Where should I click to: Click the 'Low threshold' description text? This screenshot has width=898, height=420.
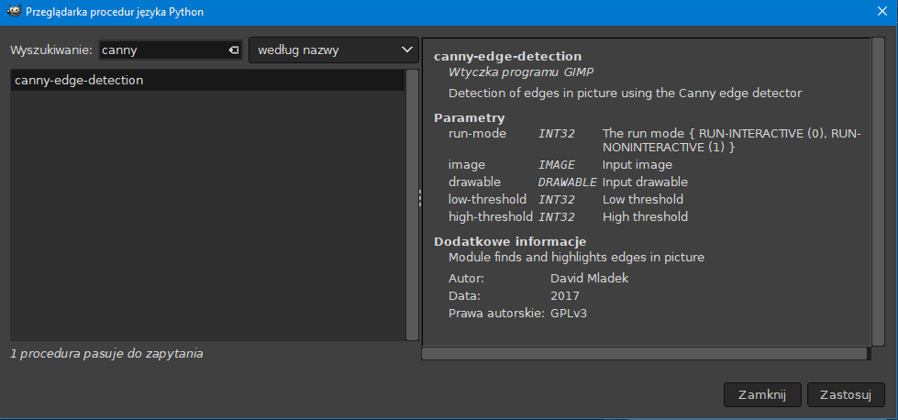[x=643, y=199]
